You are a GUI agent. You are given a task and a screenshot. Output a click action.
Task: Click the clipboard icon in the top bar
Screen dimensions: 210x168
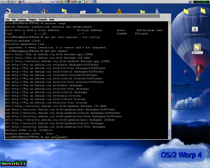click(84, 2)
